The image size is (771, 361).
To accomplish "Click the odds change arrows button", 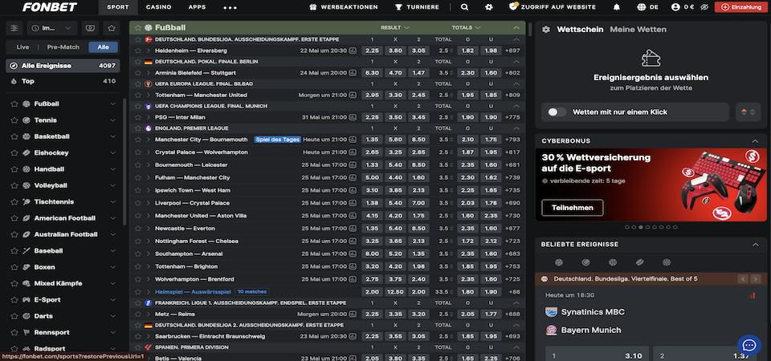I will pos(748,112).
